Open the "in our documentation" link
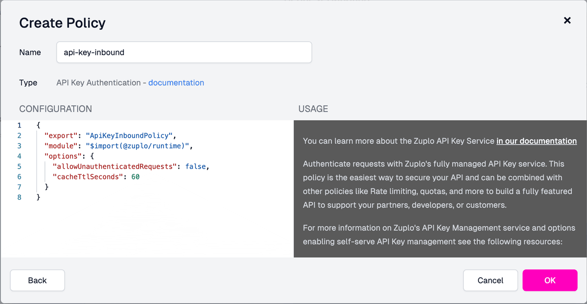 [536, 141]
